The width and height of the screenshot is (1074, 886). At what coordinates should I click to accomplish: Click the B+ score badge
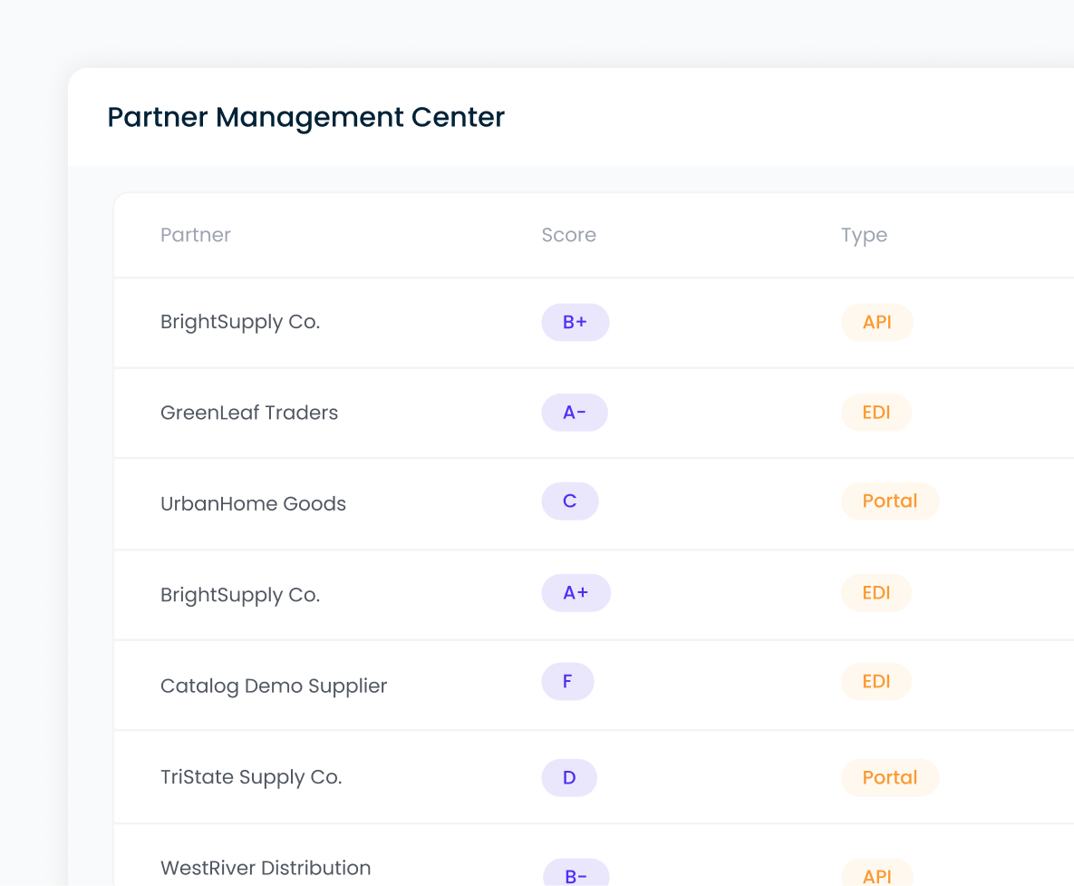coord(576,322)
